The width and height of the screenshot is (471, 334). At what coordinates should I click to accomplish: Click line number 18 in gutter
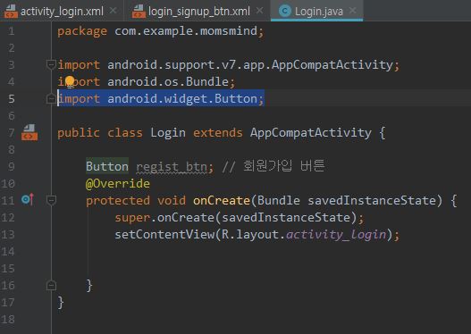[x=8, y=319]
